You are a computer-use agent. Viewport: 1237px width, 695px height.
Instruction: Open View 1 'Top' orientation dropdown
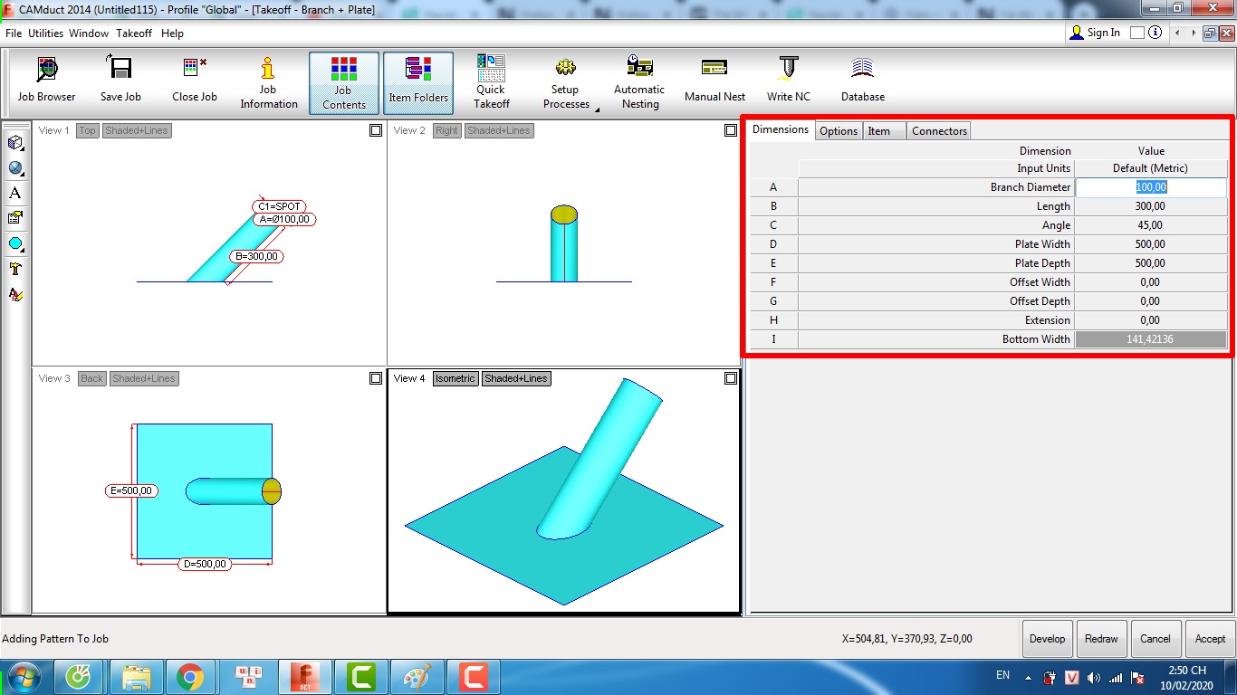87,130
